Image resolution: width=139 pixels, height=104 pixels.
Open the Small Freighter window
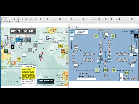point(115,19)
